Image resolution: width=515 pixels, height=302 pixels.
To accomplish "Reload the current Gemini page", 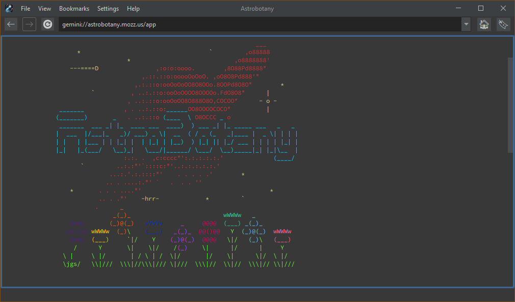I will pos(47,24).
